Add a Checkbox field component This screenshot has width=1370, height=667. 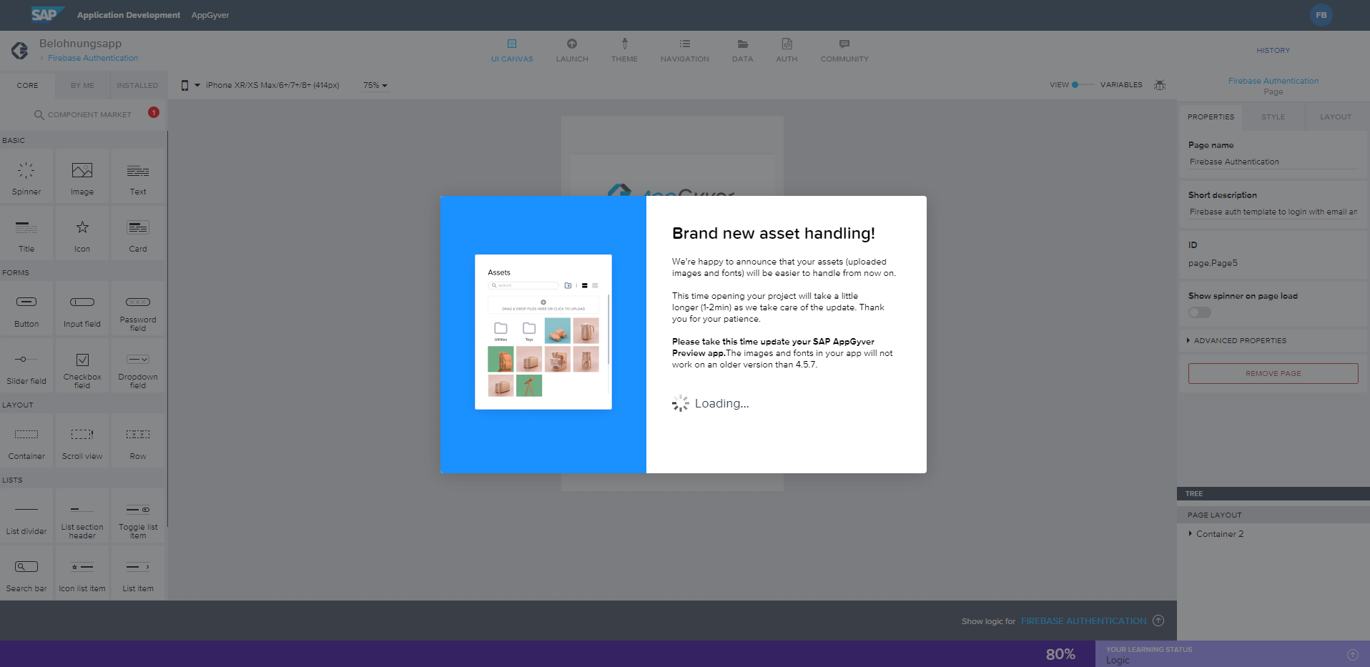[x=82, y=367]
